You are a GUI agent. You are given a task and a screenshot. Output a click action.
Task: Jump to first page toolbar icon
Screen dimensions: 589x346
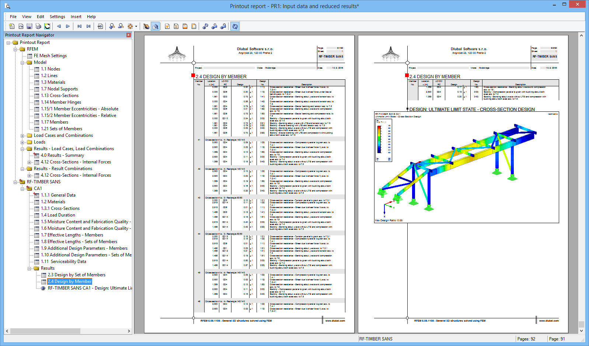80,26
